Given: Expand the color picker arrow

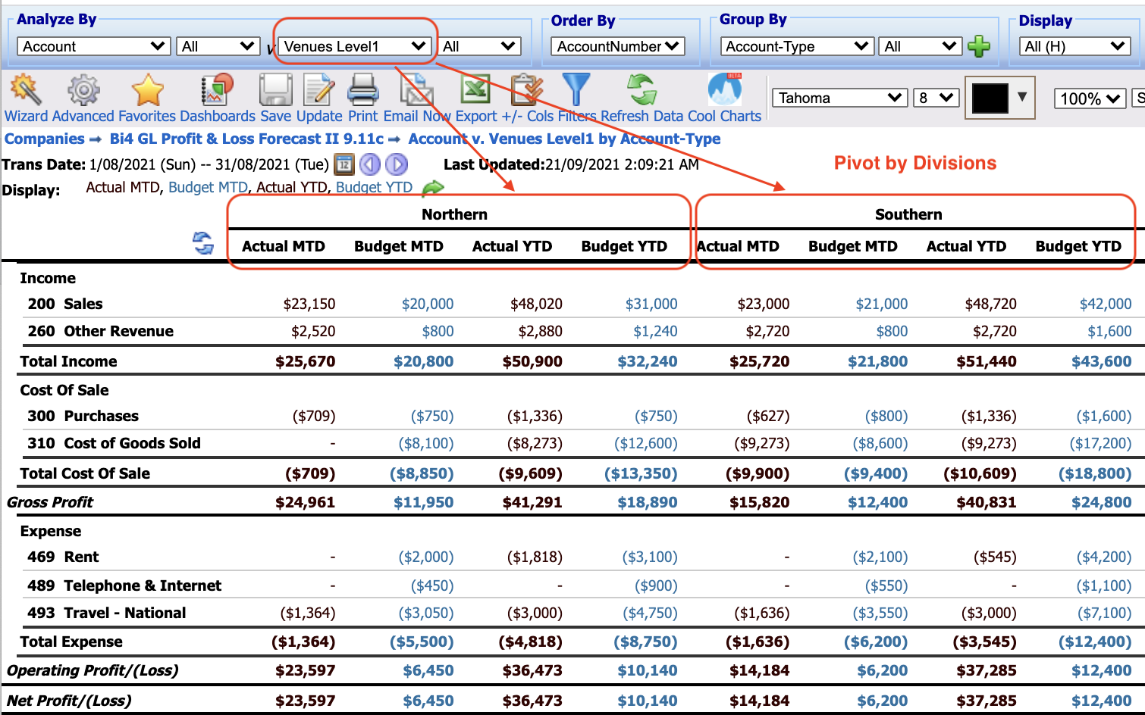Looking at the screenshot, I should click(1022, 97).
